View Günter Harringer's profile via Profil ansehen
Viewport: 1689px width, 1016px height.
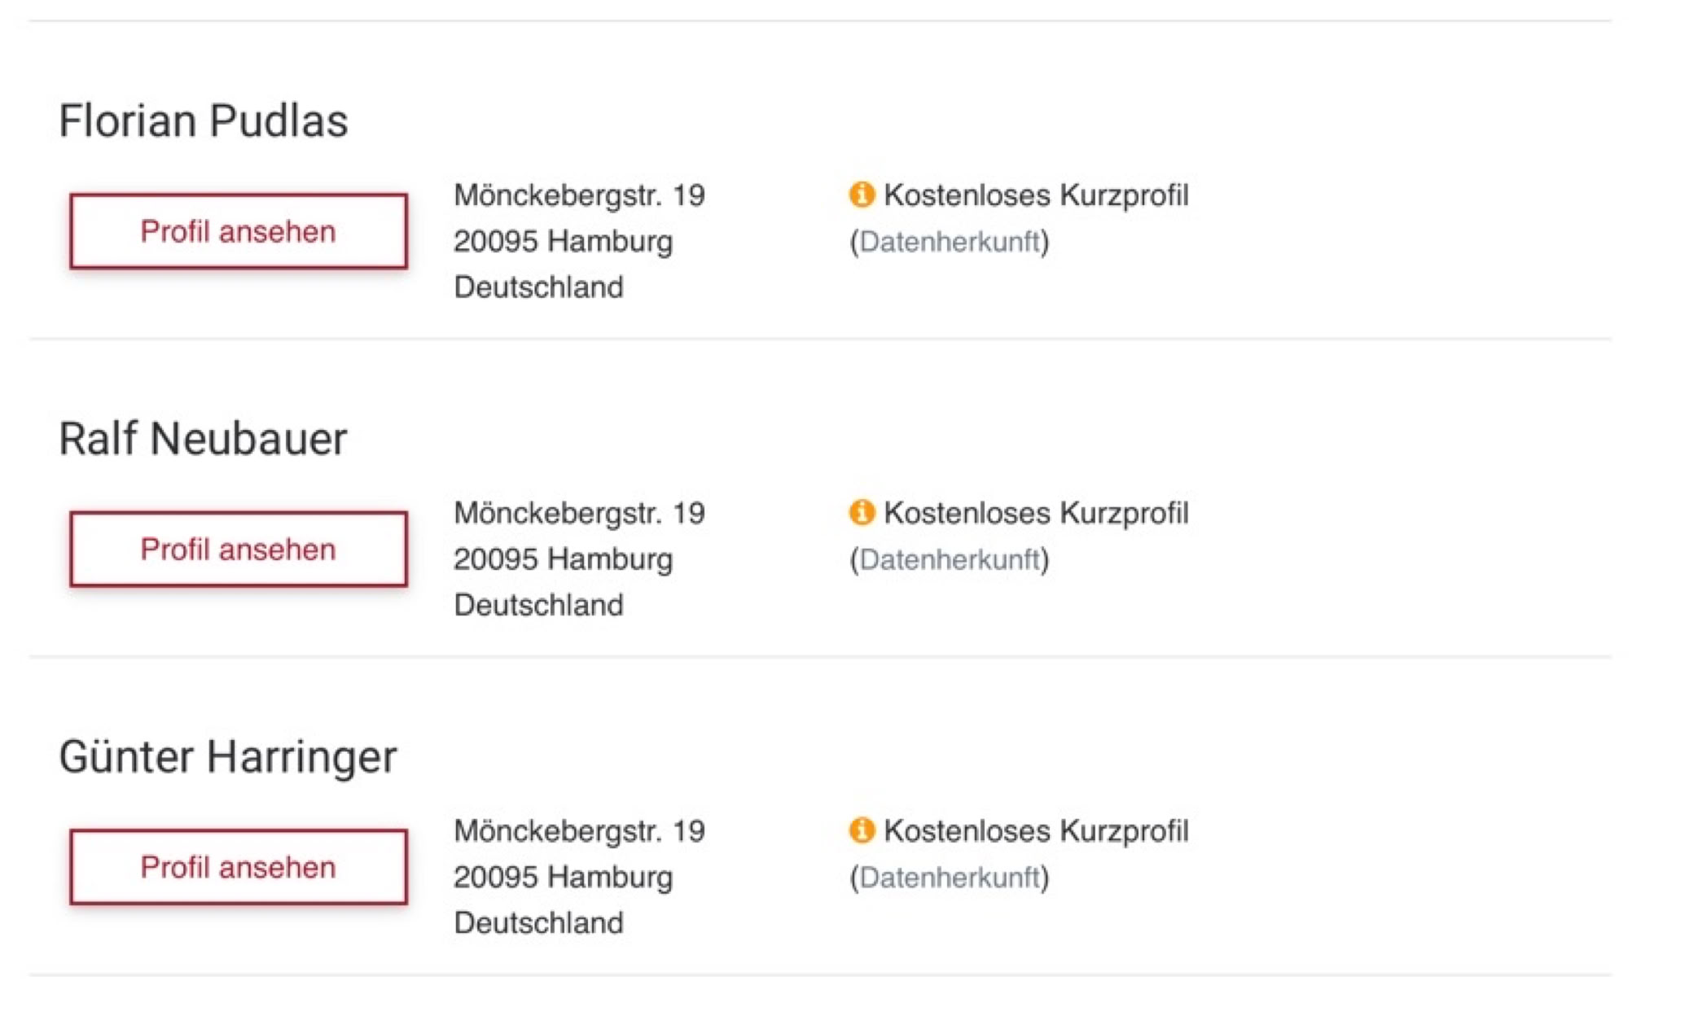tap(238, 867)
